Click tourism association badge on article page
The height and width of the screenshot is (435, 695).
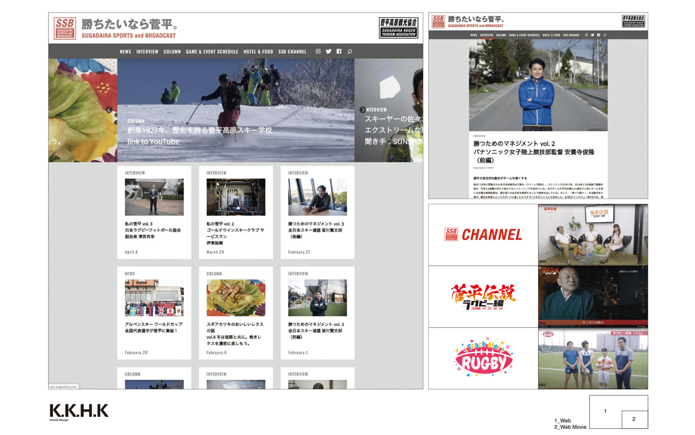[x=634, y=21]
